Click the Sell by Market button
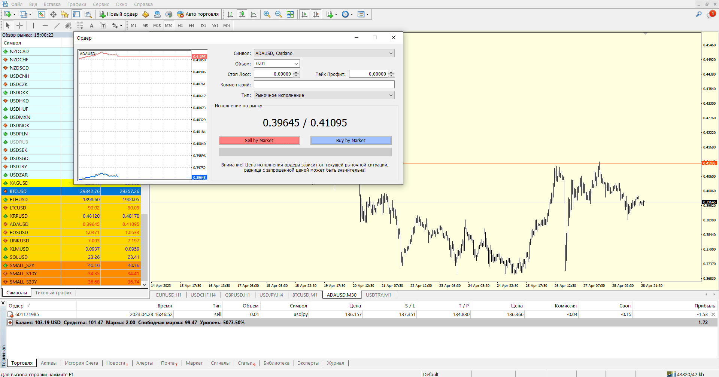719x377 pixels. (259, 140)
